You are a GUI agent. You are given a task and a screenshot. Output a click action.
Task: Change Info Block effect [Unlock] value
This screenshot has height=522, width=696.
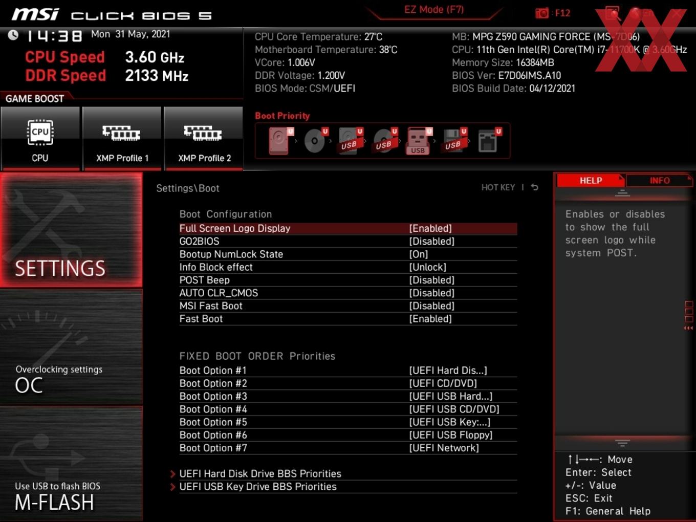pyautogui.click(x=428, y=267)
